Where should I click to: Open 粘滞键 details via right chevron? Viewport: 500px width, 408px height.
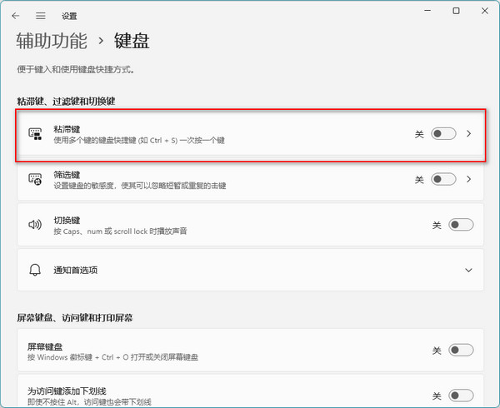pos(469,134)
